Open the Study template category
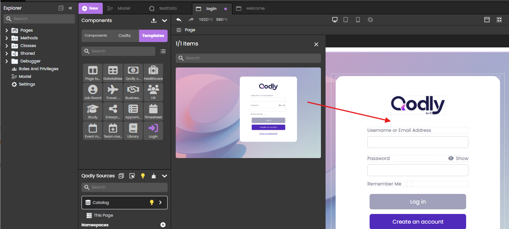 click(93, 111)
